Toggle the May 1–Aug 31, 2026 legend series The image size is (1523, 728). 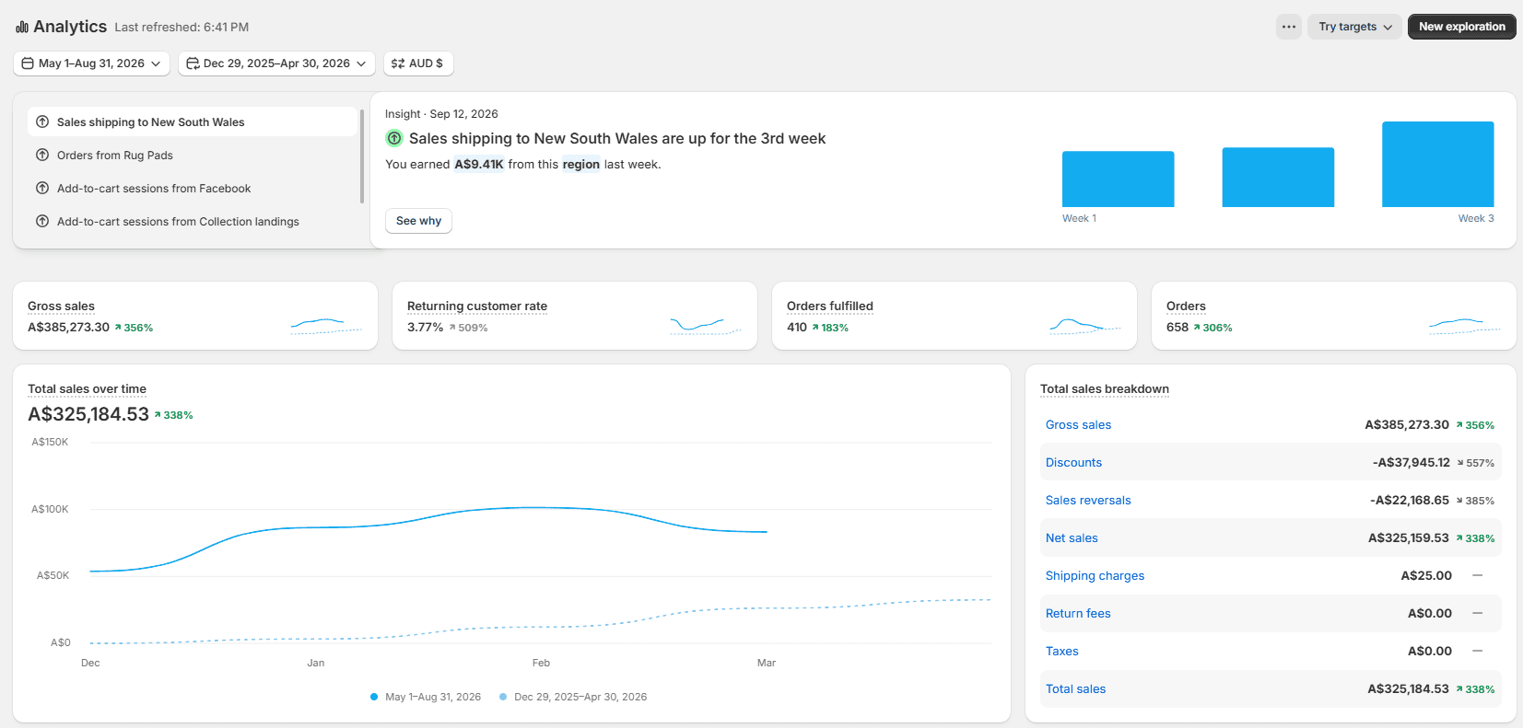[x=426, y=697]
